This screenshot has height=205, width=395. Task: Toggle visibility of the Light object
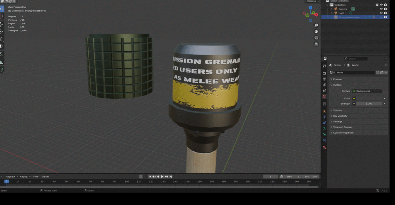(381, 13)
